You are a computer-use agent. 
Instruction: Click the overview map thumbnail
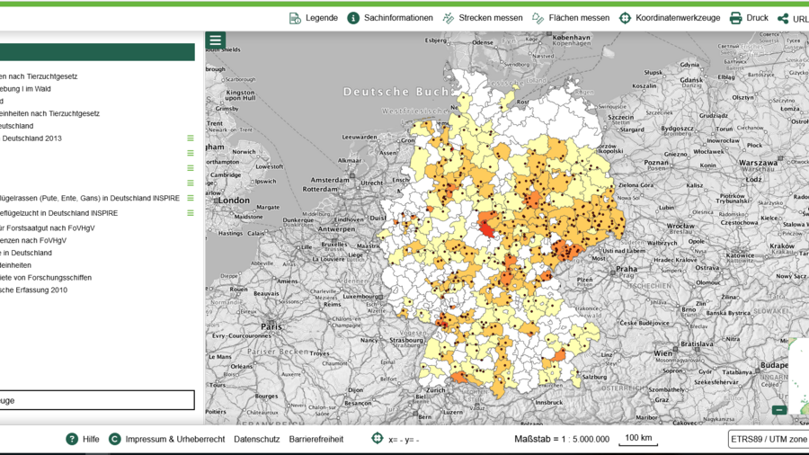tap(799, 377)
